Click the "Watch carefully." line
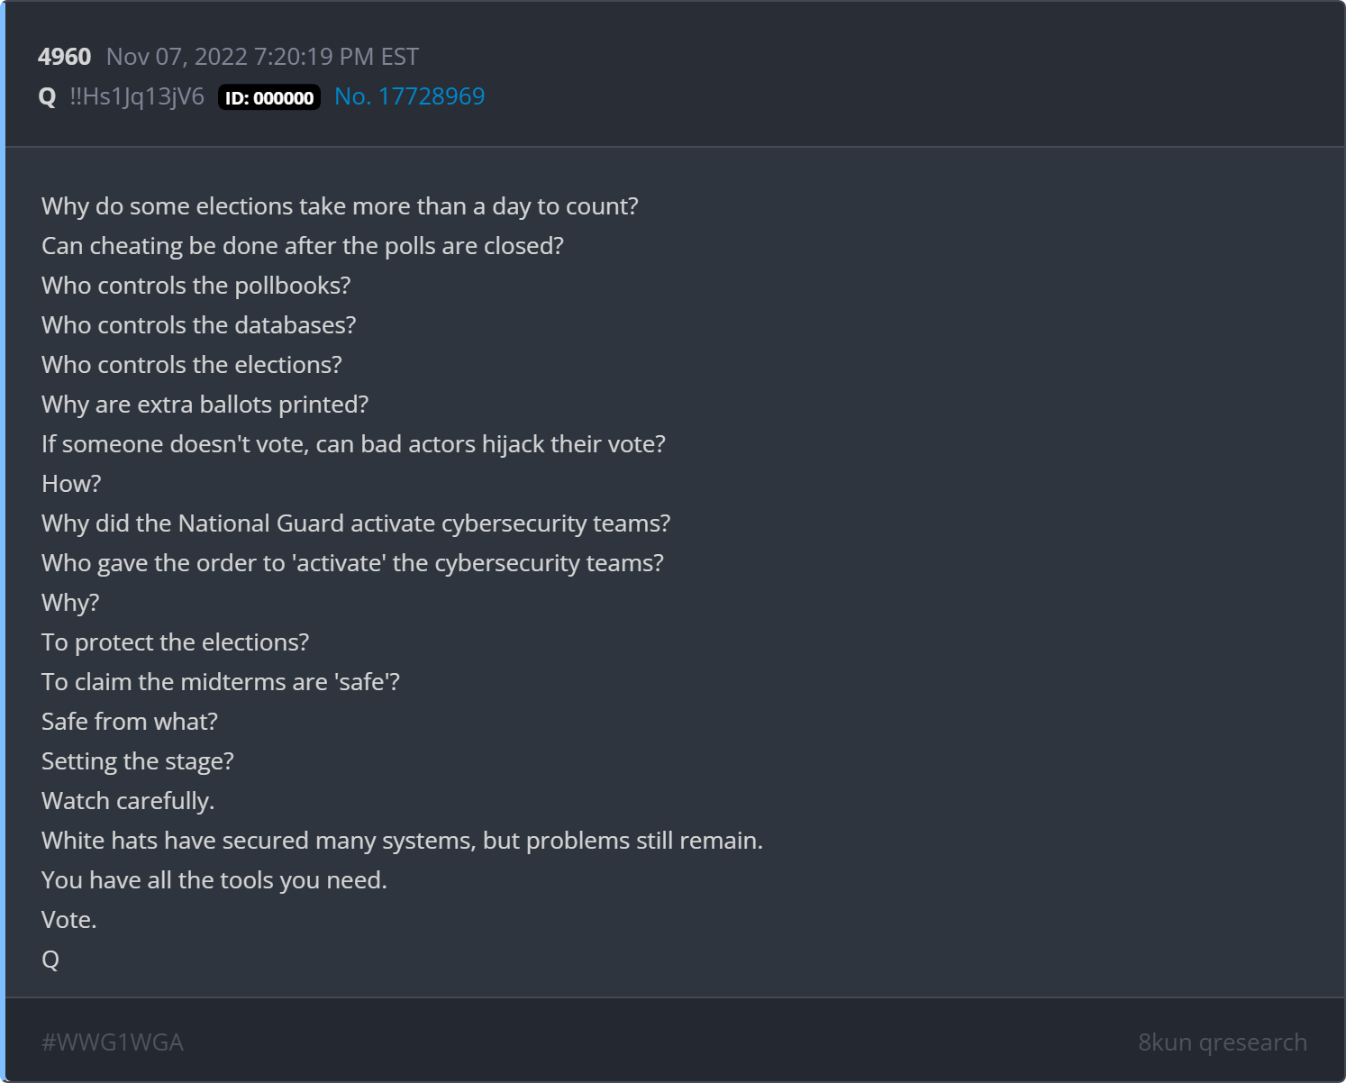 (128, 801)
